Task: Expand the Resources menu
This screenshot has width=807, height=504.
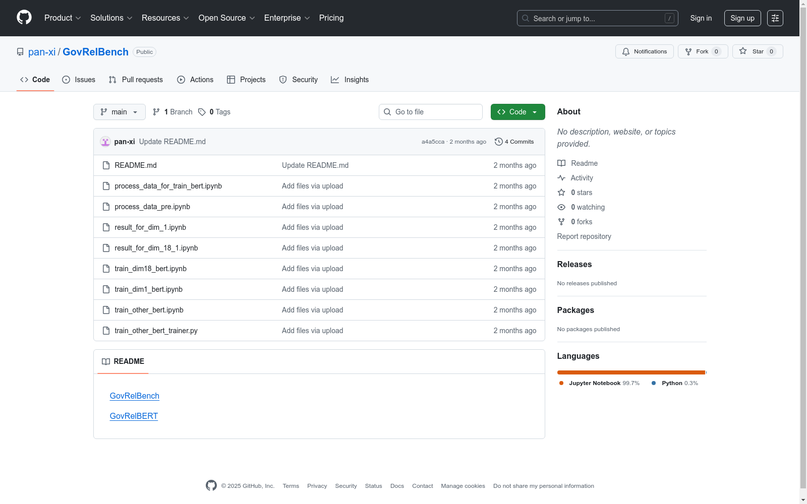Action: pyautogui.click(x=165, y=18)
